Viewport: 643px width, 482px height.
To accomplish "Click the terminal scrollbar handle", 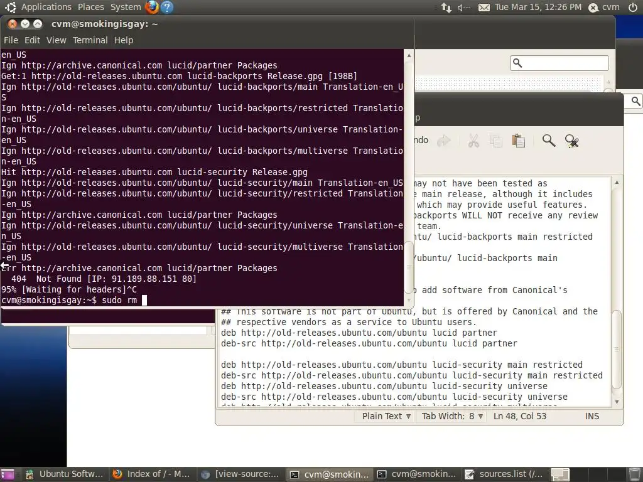I will (x=409, y=267).
